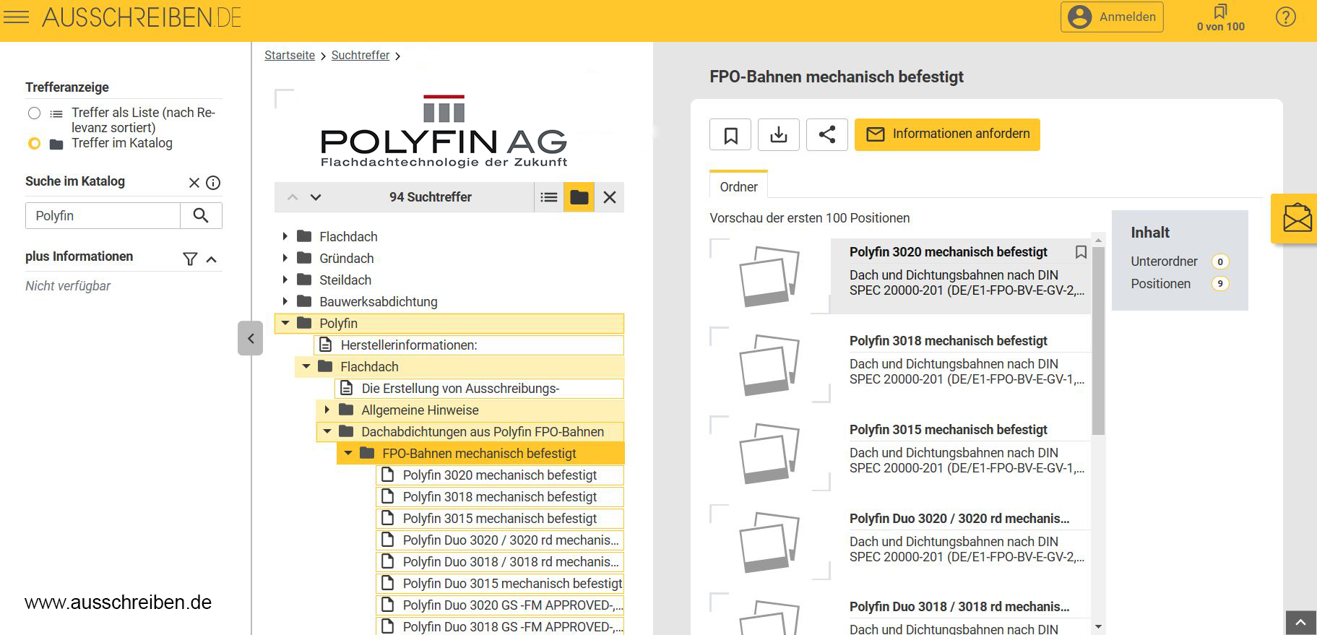Click the back-to-top arrow button
The height and width of the screenshot is (635, 1317).
pyautogui.click(x=1300, y=623)
